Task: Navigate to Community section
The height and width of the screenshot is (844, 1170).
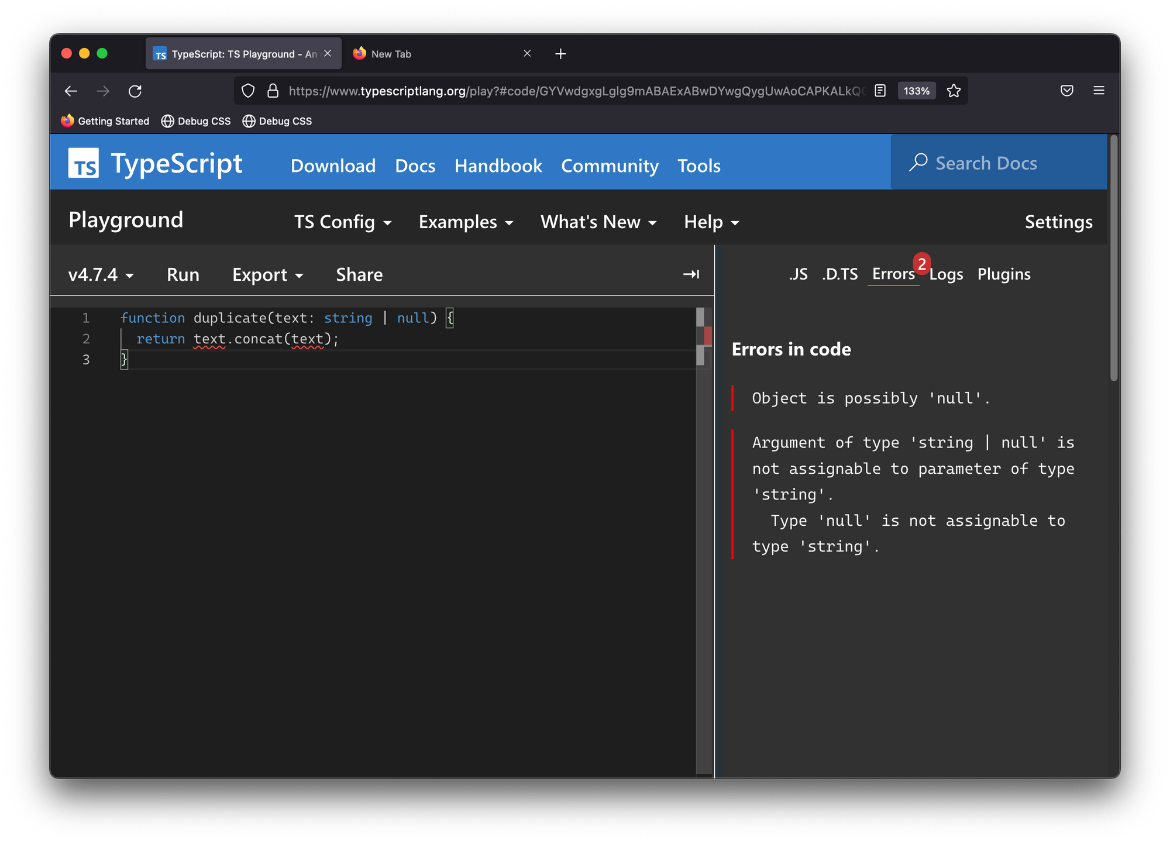Action: point(608,166)
